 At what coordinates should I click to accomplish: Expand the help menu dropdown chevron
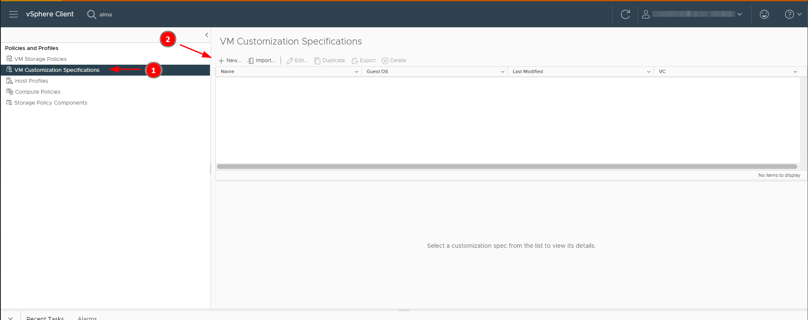click(x=800, y=14)
